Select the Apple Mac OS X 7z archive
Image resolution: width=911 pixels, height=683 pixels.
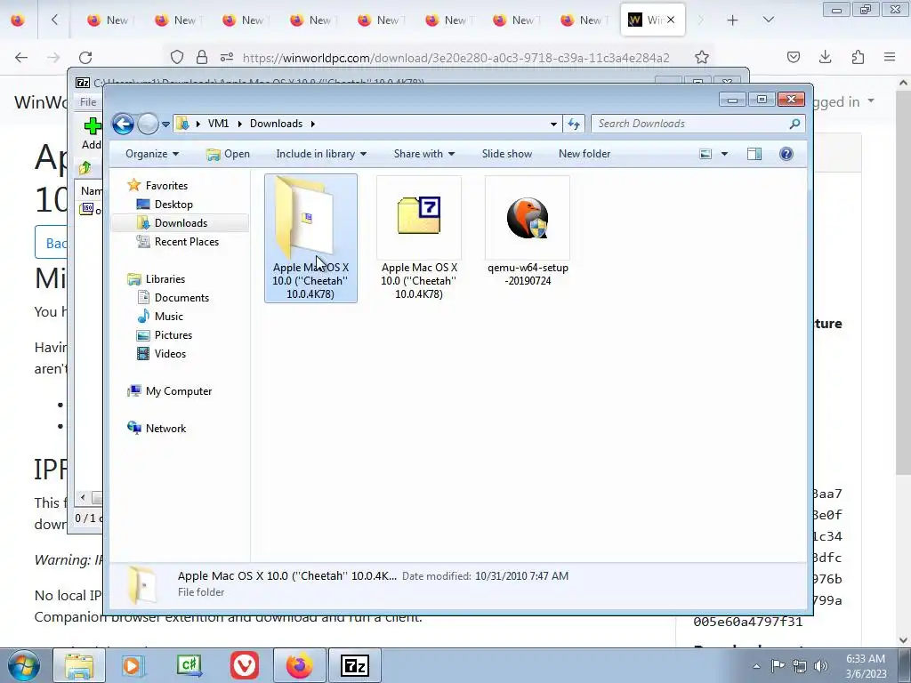tap(419, 238)
